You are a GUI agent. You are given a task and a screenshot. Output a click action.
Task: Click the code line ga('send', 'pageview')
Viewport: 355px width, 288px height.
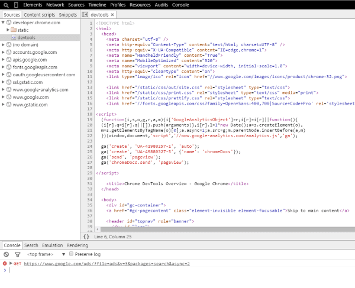[131, 157]
